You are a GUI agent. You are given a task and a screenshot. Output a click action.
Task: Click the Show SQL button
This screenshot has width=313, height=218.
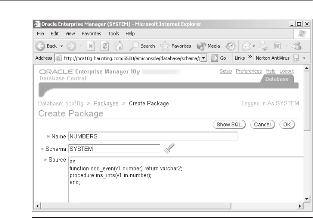(x=229, y=124)
